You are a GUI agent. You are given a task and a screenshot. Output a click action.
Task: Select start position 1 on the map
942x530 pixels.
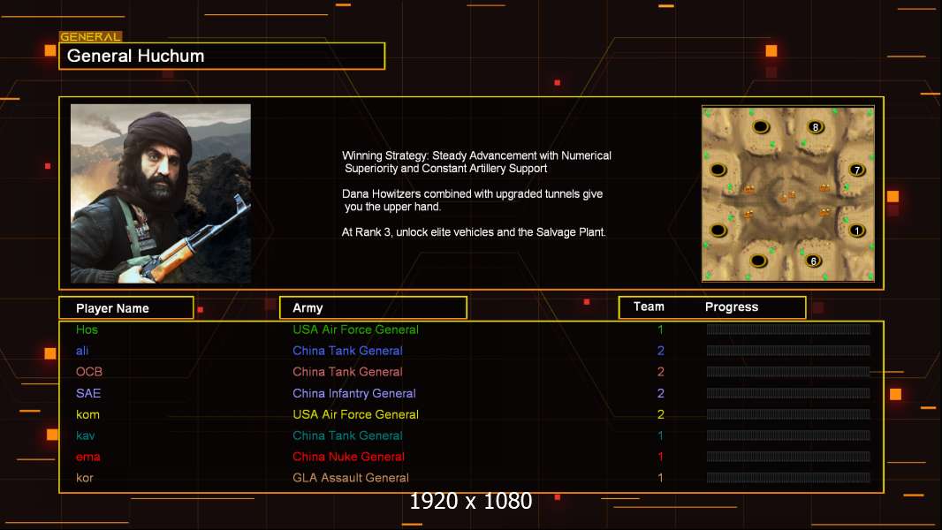coord(856,231)
